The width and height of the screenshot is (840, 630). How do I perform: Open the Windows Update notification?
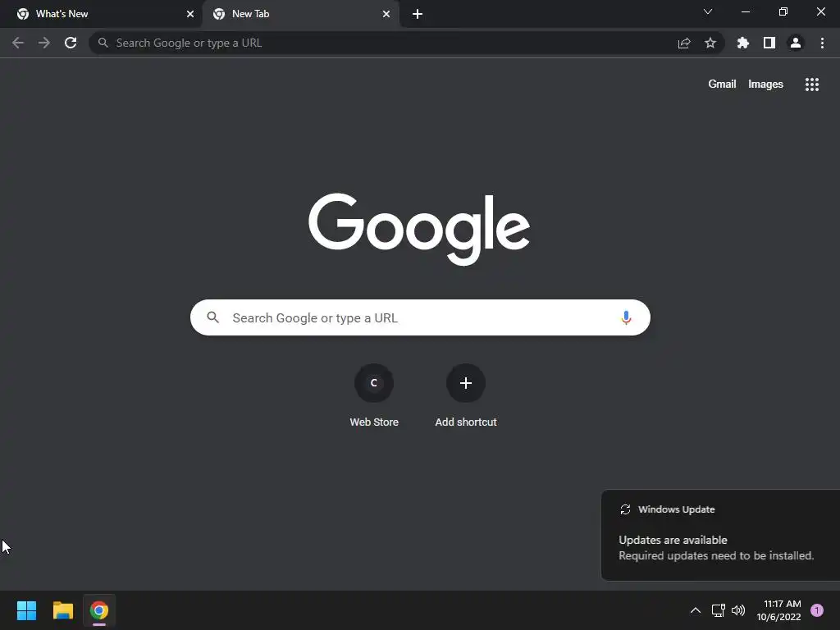(x=720, y=535)
